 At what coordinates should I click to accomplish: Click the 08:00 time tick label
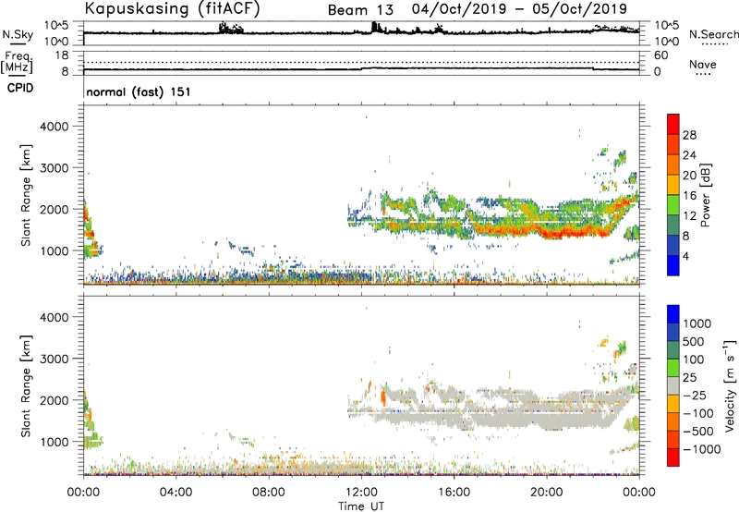pyautogui.click(x=269, y=493)
